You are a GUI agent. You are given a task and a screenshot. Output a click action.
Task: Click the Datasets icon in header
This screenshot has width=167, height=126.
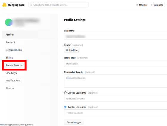point(151,5)
